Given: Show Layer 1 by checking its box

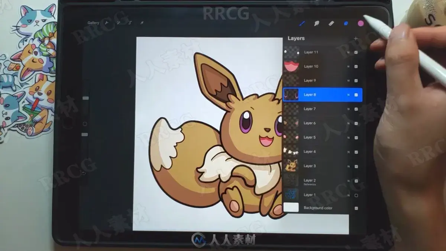Looking at the screenshot, I should 356,195.
